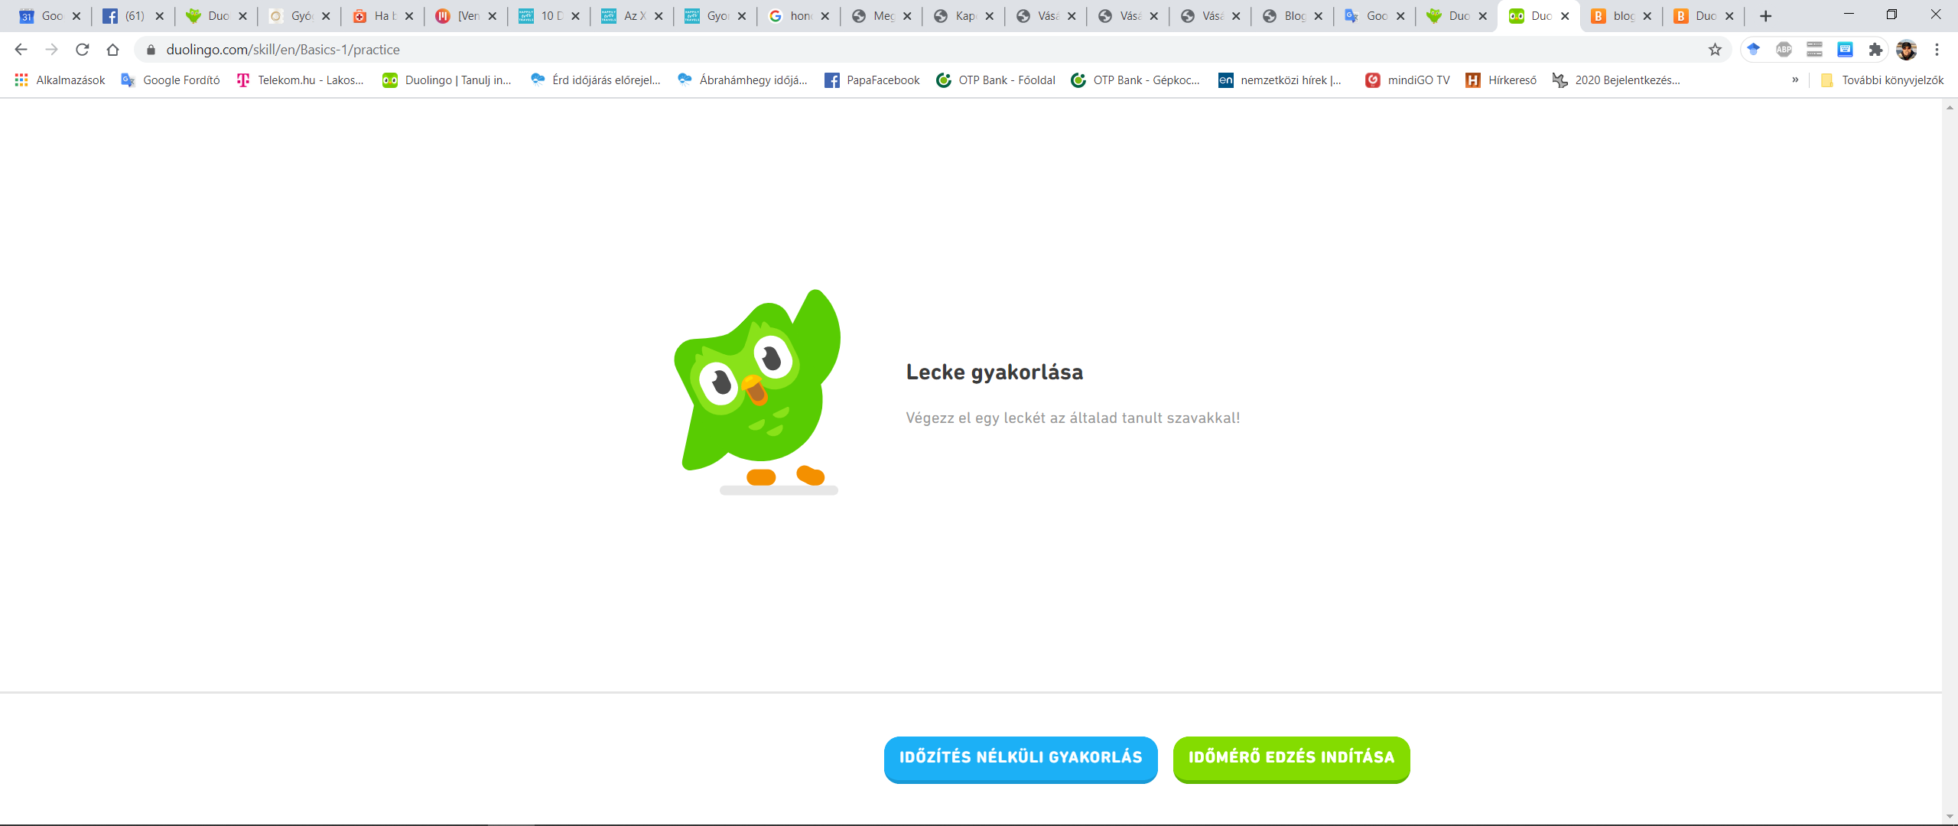The width and height of the screenshot is (1958, 826).
Task: Click the gray double-bar extension icon
Action: click(x=1814, y=50)
